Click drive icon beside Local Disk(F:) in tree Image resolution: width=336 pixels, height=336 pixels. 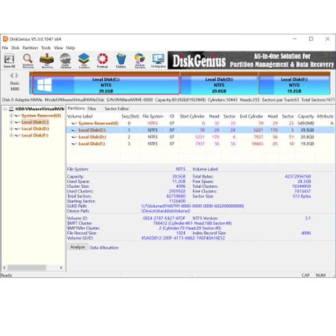pos(17,136)
